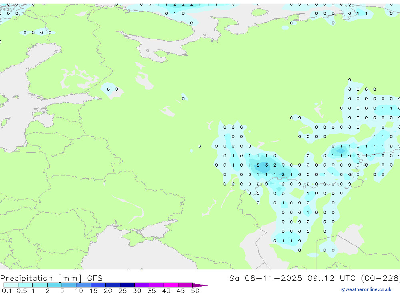Click the '0.5' legend label

pyautogui.click(x=22, y=291)
